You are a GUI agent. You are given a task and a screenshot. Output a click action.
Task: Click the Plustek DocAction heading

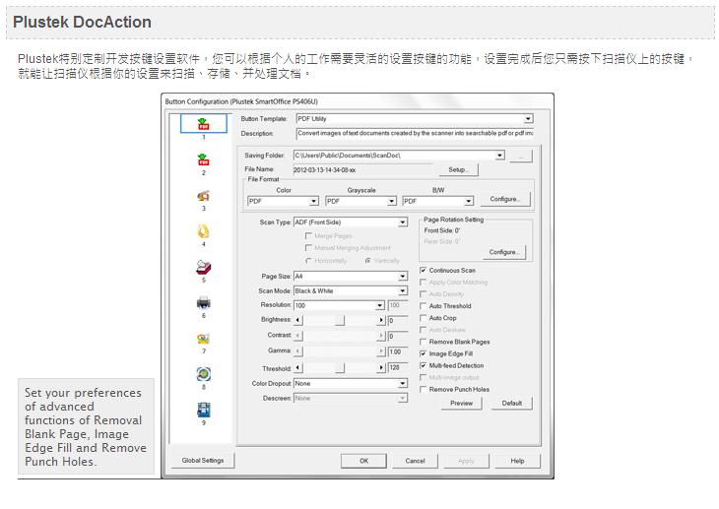tap(82, 22)
